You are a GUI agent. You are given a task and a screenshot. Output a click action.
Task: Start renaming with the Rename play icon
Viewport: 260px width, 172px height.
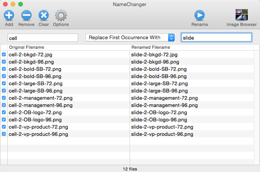199,15
